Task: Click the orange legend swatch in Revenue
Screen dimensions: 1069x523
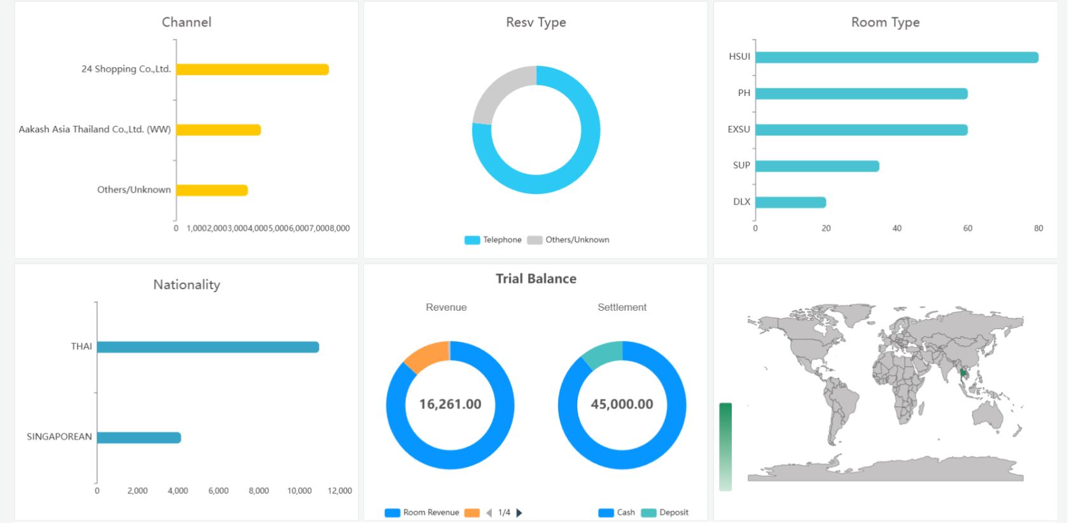Action: 472,513
